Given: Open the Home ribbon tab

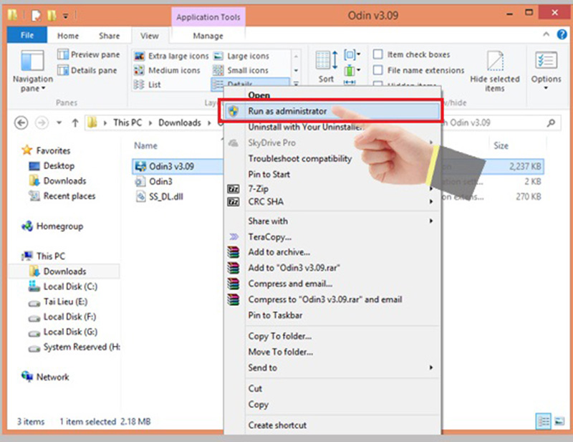Looking at the screenshot, I should point(68,36).
